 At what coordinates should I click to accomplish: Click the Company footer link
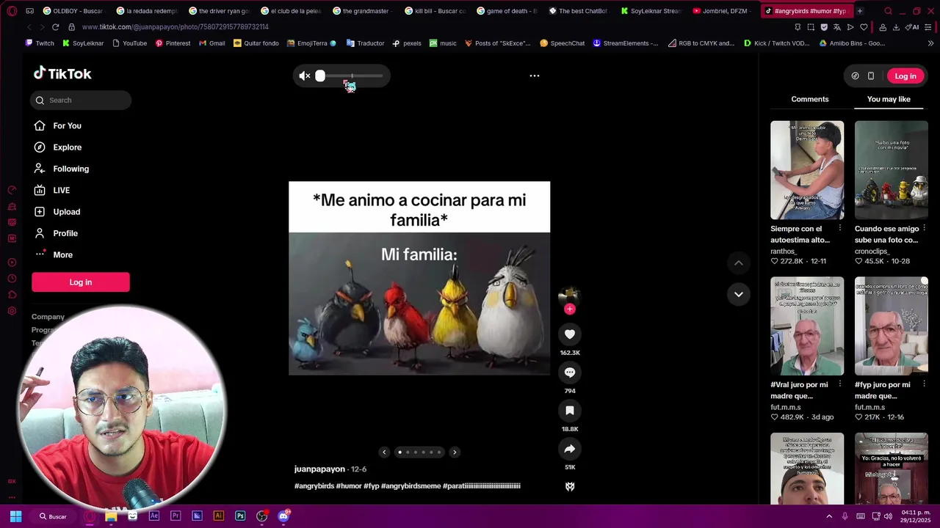point(48,317)
